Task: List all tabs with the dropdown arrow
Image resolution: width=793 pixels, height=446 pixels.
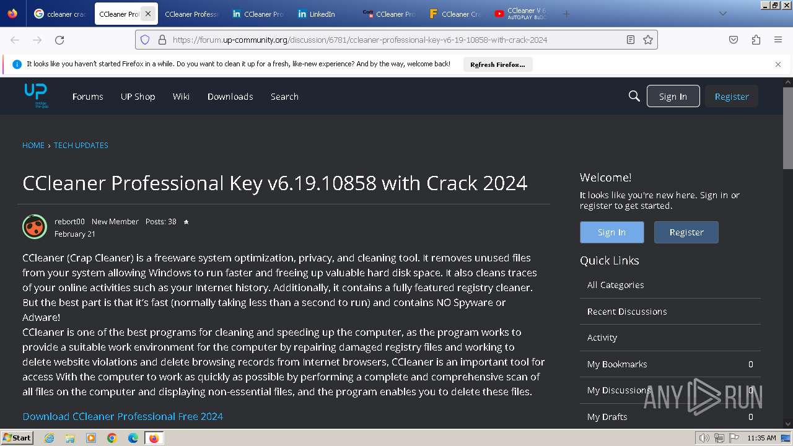Action: click(x=722, y=14)
